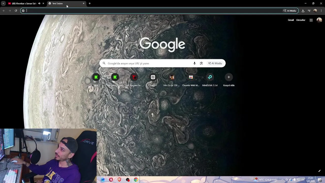Open the network tray icon

[x=299, y=180]
